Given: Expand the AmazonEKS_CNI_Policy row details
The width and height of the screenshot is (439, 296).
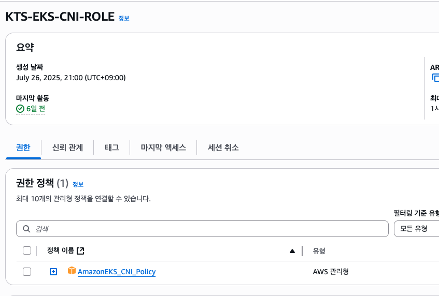Looking at the screenshot, I should pyautogui.click(x=53, y=272).
